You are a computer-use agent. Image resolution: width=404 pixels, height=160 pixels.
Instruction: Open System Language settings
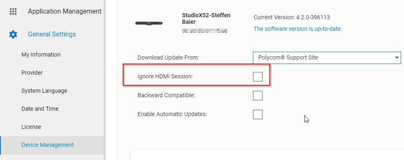click(44, 91)
